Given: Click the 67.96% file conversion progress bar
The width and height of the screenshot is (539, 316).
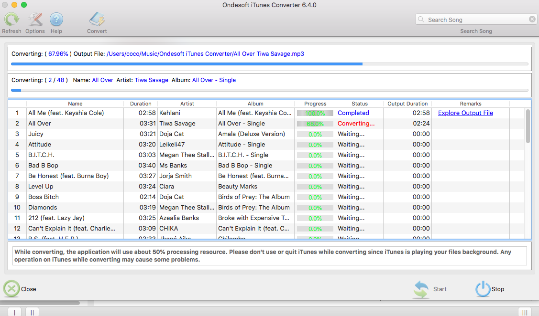Looking at the screenshot, I should (x=270, y=64).
